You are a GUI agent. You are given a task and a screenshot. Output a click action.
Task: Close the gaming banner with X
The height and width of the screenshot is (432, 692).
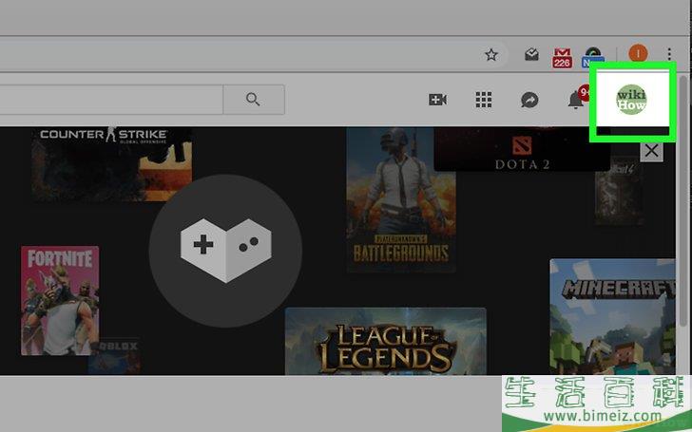651,151
